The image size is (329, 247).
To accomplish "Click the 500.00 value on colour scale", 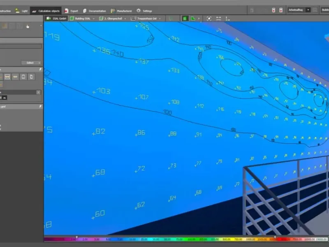I will tap(226, 239).
